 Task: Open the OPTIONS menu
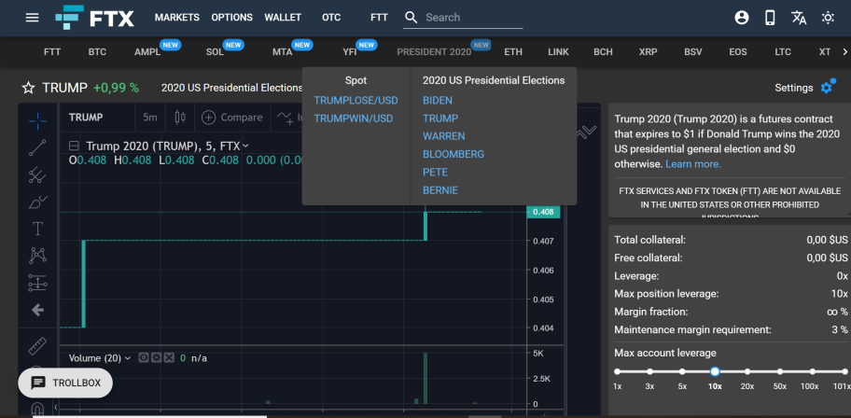coord(231,18)
